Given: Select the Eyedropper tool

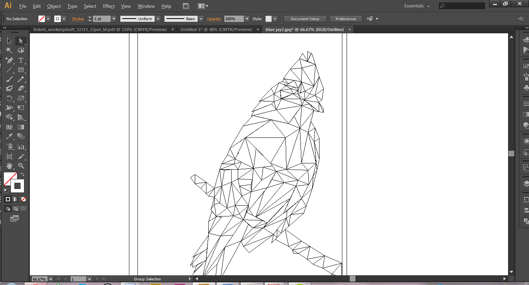Looking at the screenshot, I should tap(9, 137).
